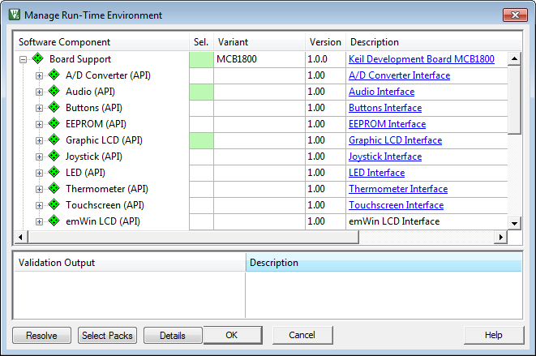Toggle the Sel. cell for Board Support

point(201,59)
